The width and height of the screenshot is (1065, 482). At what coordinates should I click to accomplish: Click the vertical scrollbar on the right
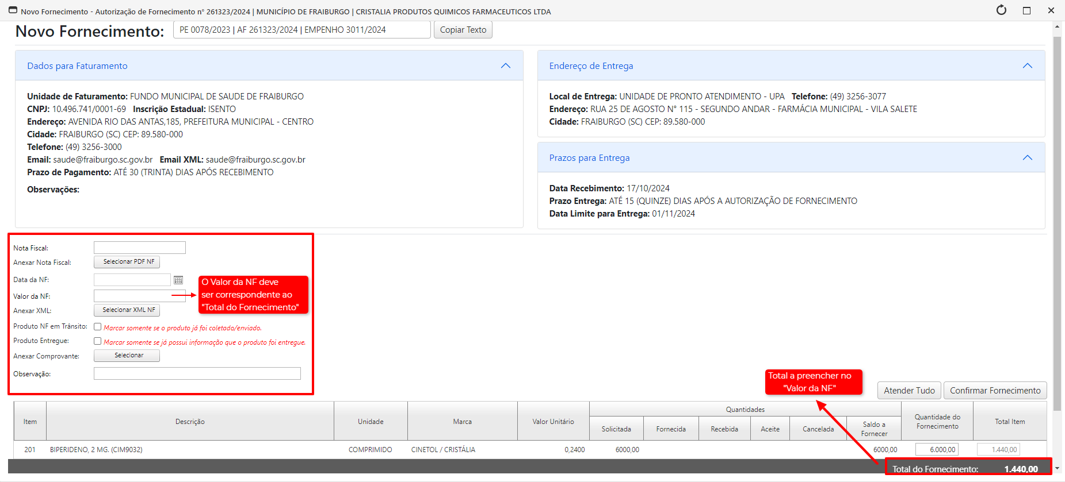pyautogui.click(x=1057, y=230)
